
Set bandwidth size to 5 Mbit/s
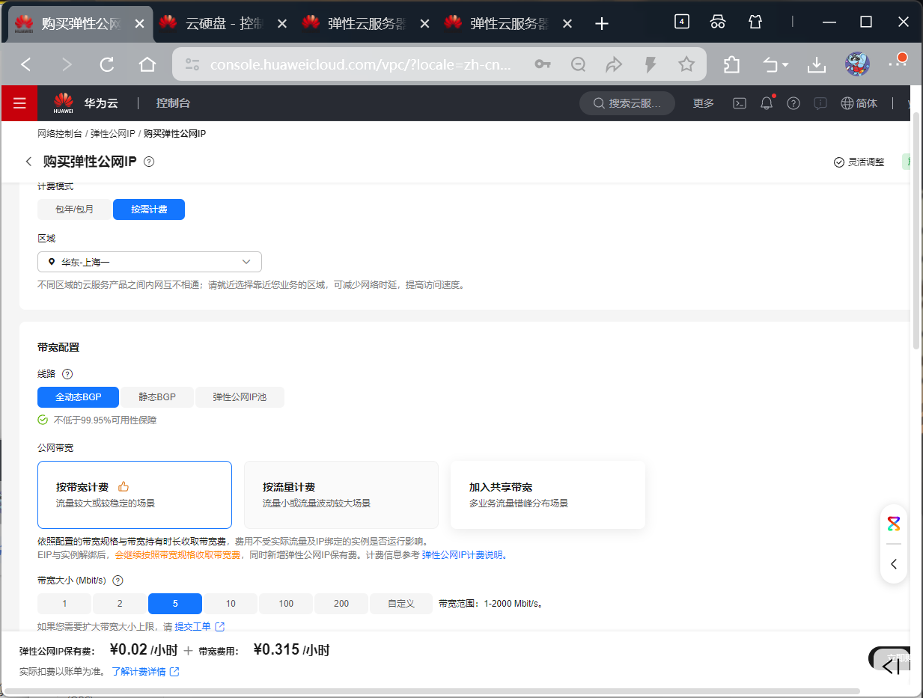pos(175,604)
